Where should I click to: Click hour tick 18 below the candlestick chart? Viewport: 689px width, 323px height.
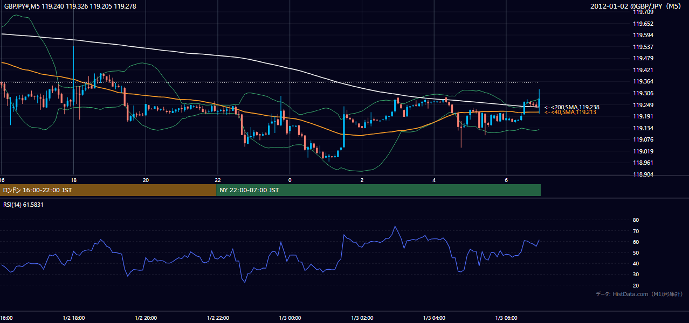pos(73,179)
